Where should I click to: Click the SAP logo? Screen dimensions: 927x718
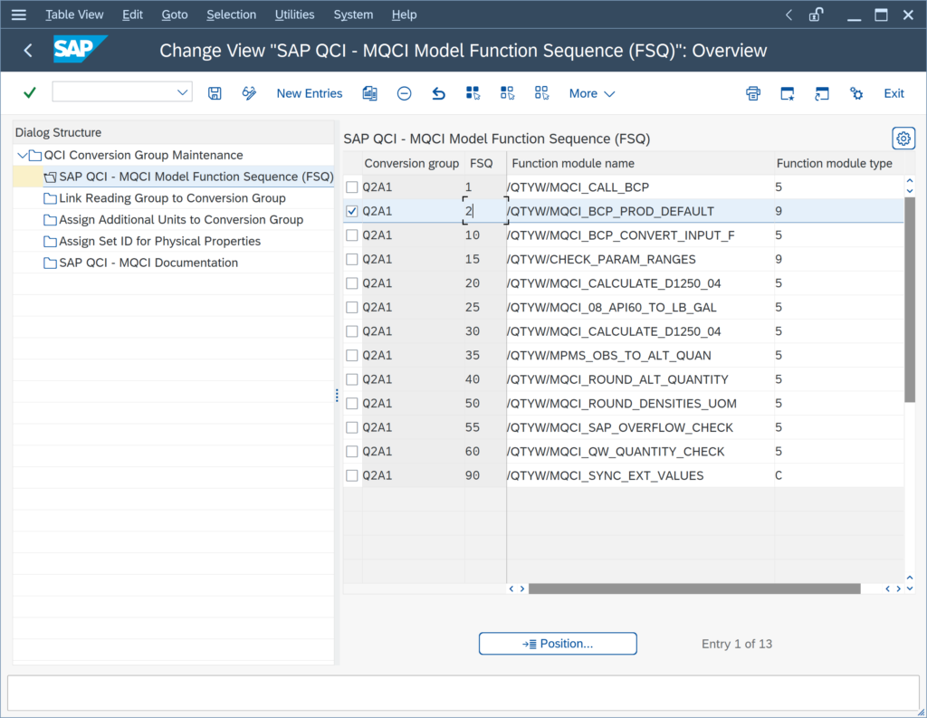(x=80, y=50)
